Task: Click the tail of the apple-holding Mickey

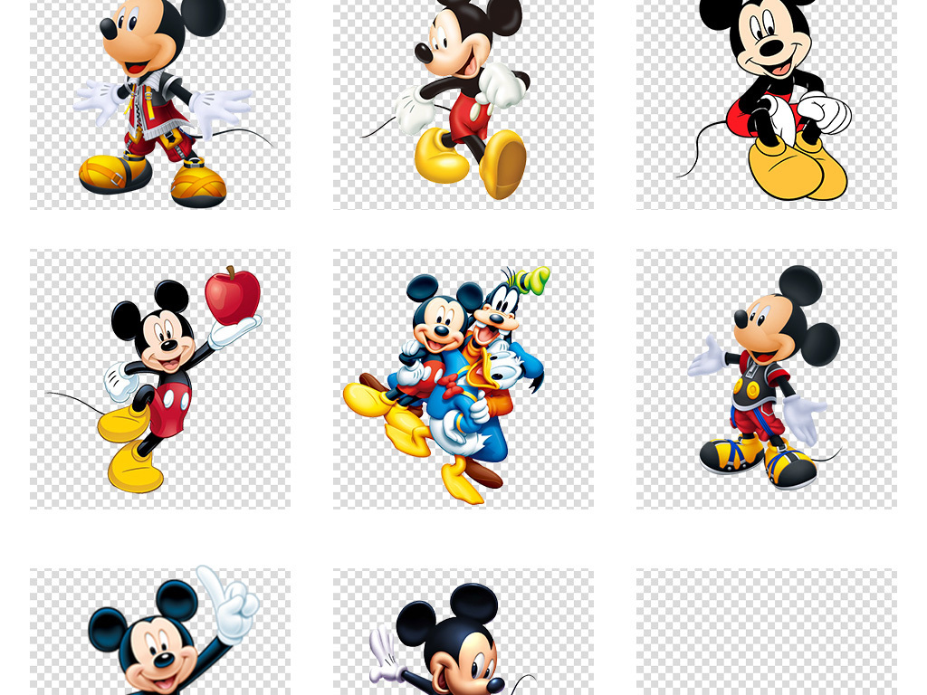Action: click(77, 400)
